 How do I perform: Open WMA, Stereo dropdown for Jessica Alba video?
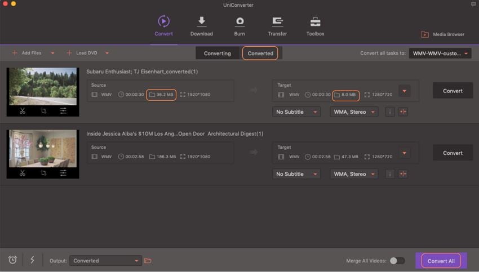coord(354,174)
